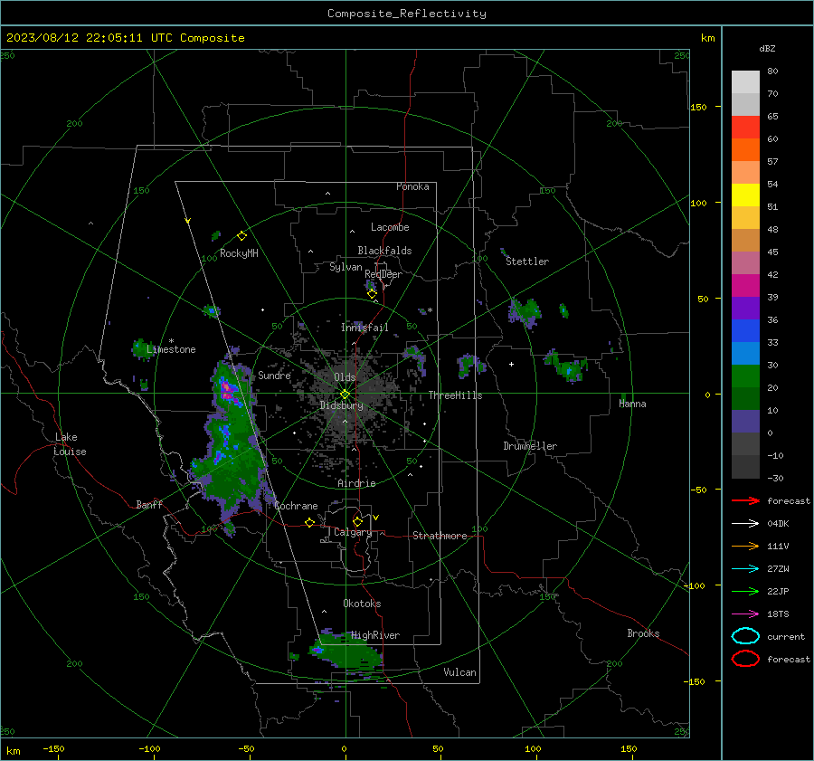
Task: Click the Stettler city label
Action: pos(527,262)
